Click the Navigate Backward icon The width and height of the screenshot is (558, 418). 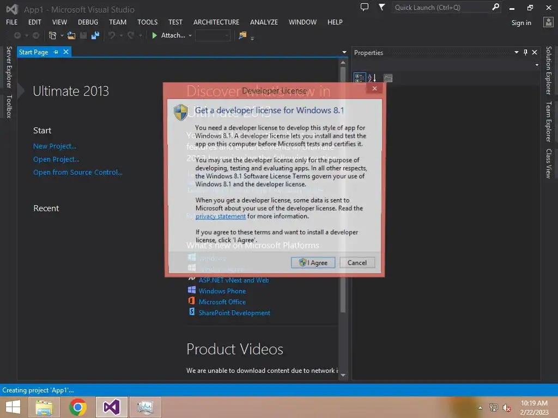pyautogui.click(x=17, y=35)
